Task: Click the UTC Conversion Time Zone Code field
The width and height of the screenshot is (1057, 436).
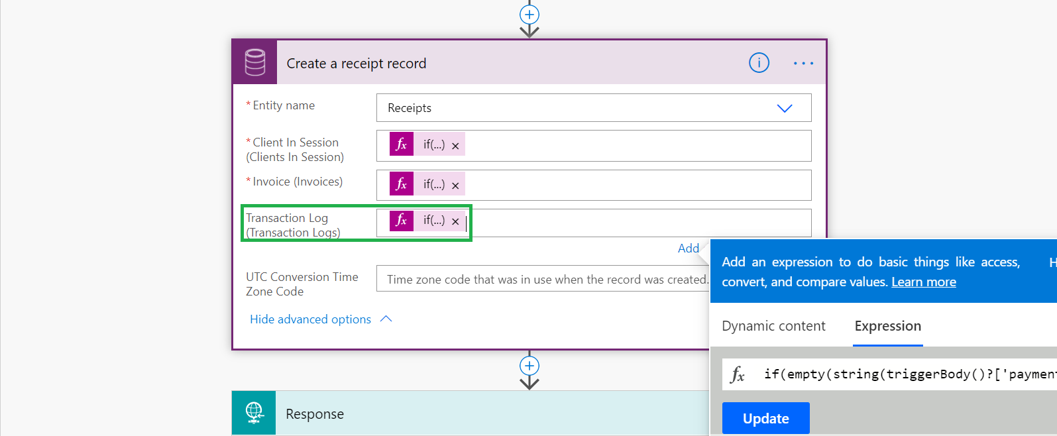Action: click(542, 279)
